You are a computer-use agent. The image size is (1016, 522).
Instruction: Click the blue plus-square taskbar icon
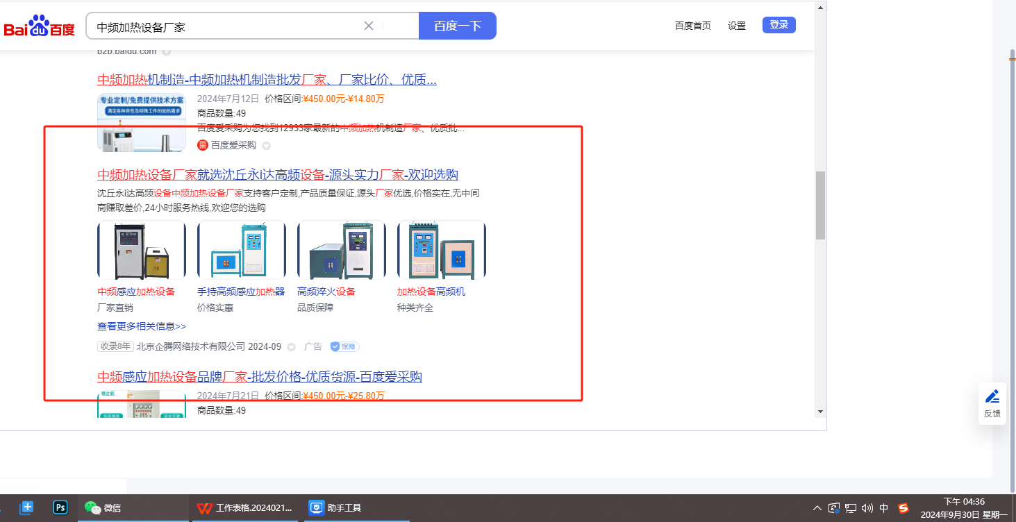tap(27, 507)
